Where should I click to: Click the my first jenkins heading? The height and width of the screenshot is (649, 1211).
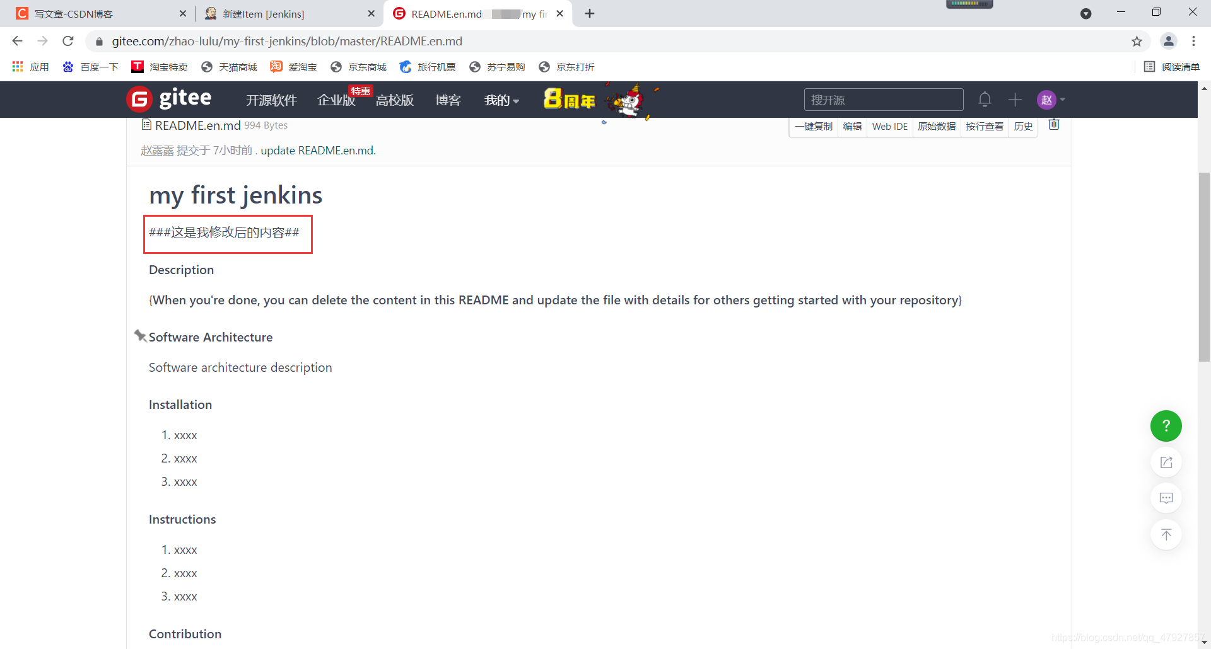(235, 195)
